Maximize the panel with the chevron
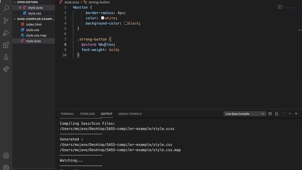This screenshot has height=170, width=302. click(x=290, y=114)
